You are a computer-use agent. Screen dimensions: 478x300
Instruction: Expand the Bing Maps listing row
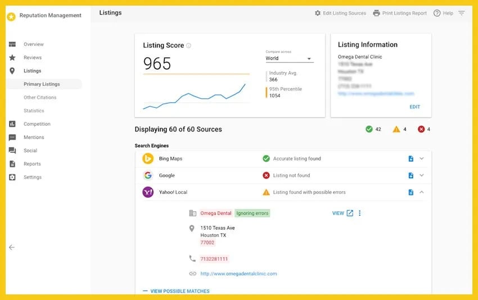[422, 159]
